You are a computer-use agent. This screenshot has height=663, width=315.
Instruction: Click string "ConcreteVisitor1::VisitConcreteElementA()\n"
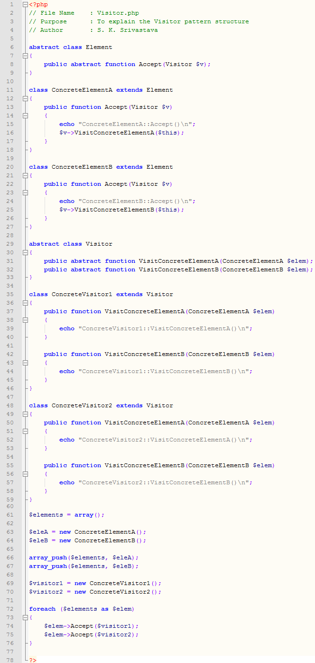[164, 328]
